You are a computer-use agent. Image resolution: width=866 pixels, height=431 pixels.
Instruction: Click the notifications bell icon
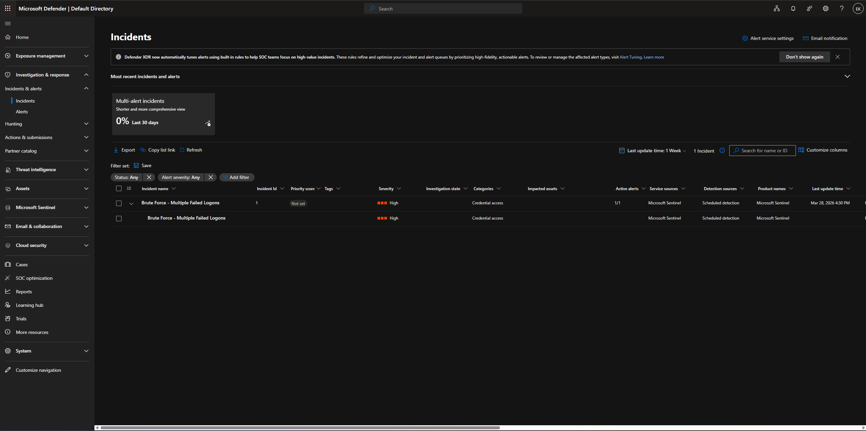(793, 8)
